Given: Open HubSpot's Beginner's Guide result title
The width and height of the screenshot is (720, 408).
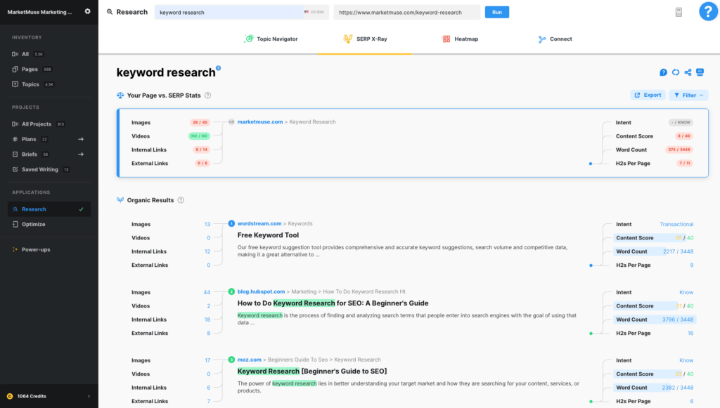Looking at the screenshot, I should pyautogui.click(x=333, y=303).
